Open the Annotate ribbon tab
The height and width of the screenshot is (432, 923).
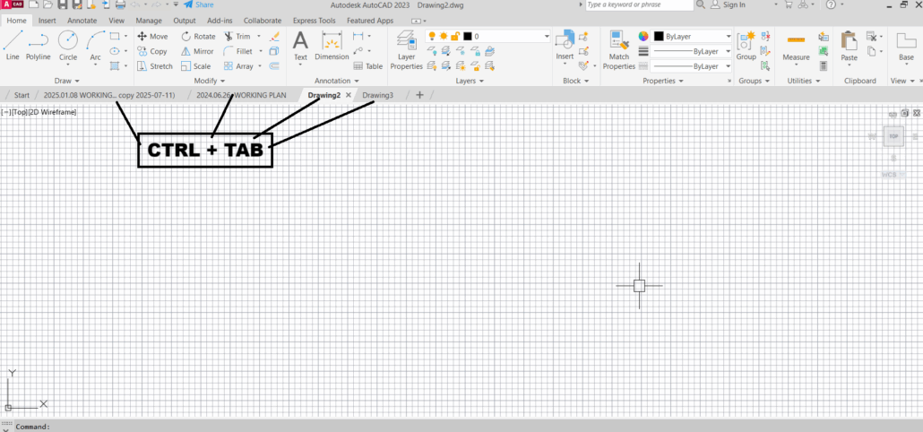click(82, 20)
